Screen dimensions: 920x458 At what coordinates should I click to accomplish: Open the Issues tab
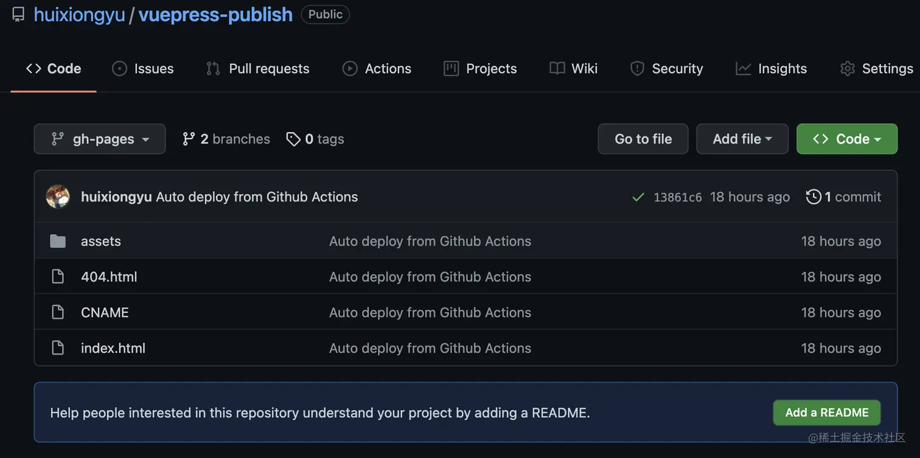(143, 69)
